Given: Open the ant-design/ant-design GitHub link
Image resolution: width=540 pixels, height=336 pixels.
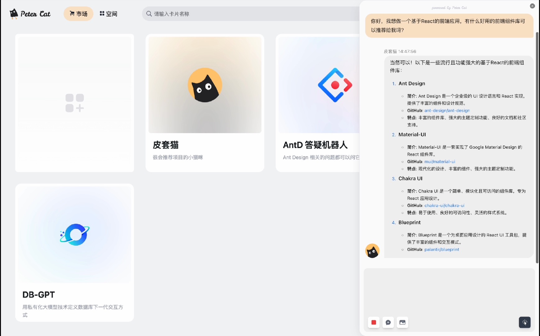Looking at the screenshot, I should tap(447, 110).
